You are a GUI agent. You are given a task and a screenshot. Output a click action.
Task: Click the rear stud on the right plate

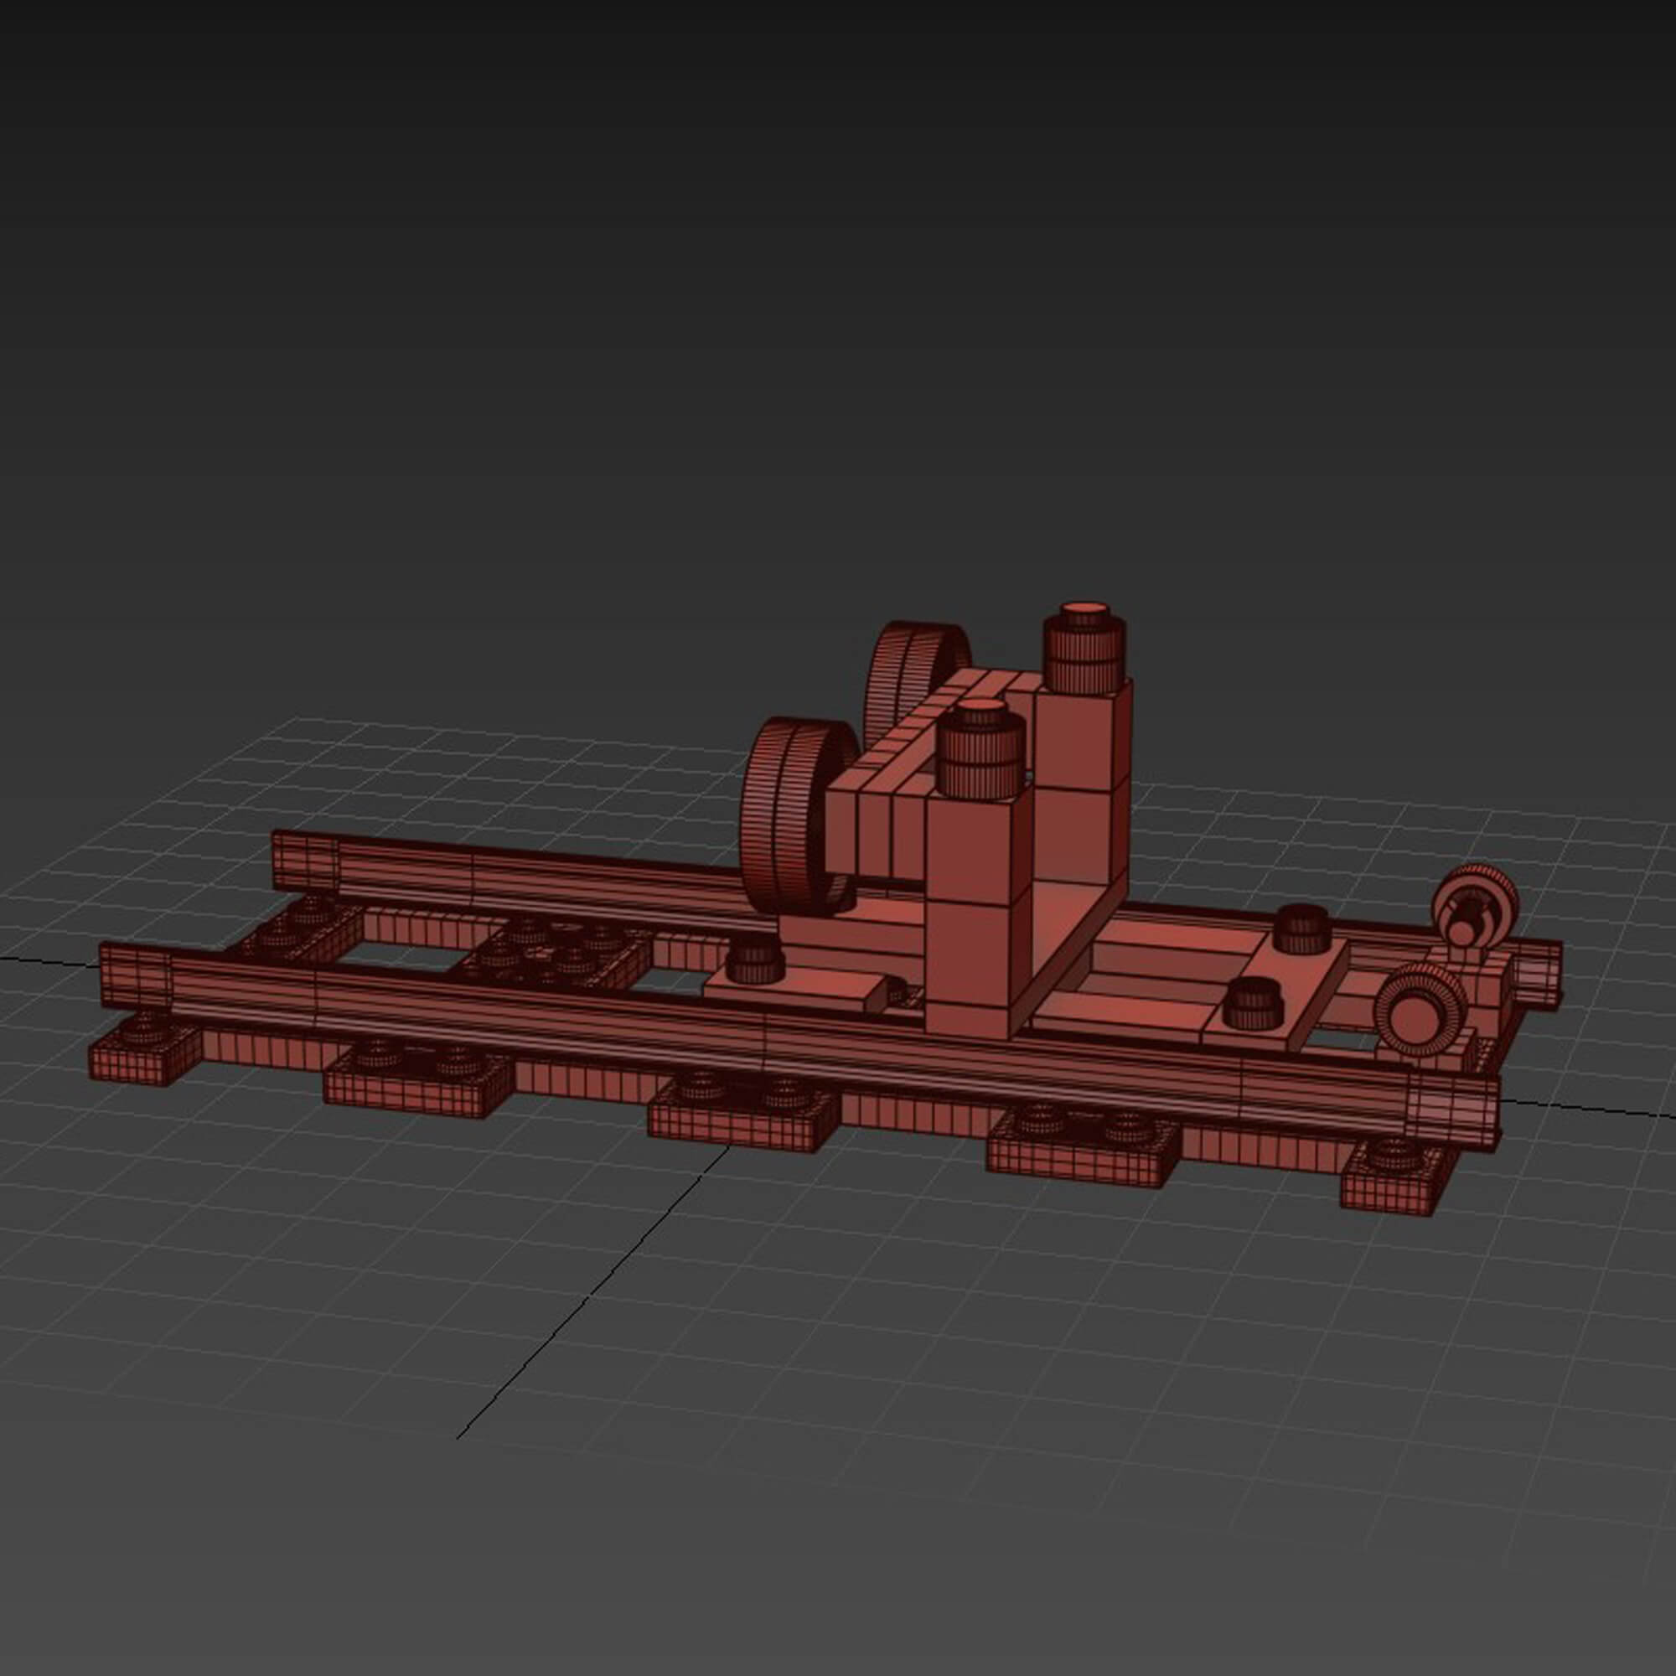click(x=1302, y=928)
